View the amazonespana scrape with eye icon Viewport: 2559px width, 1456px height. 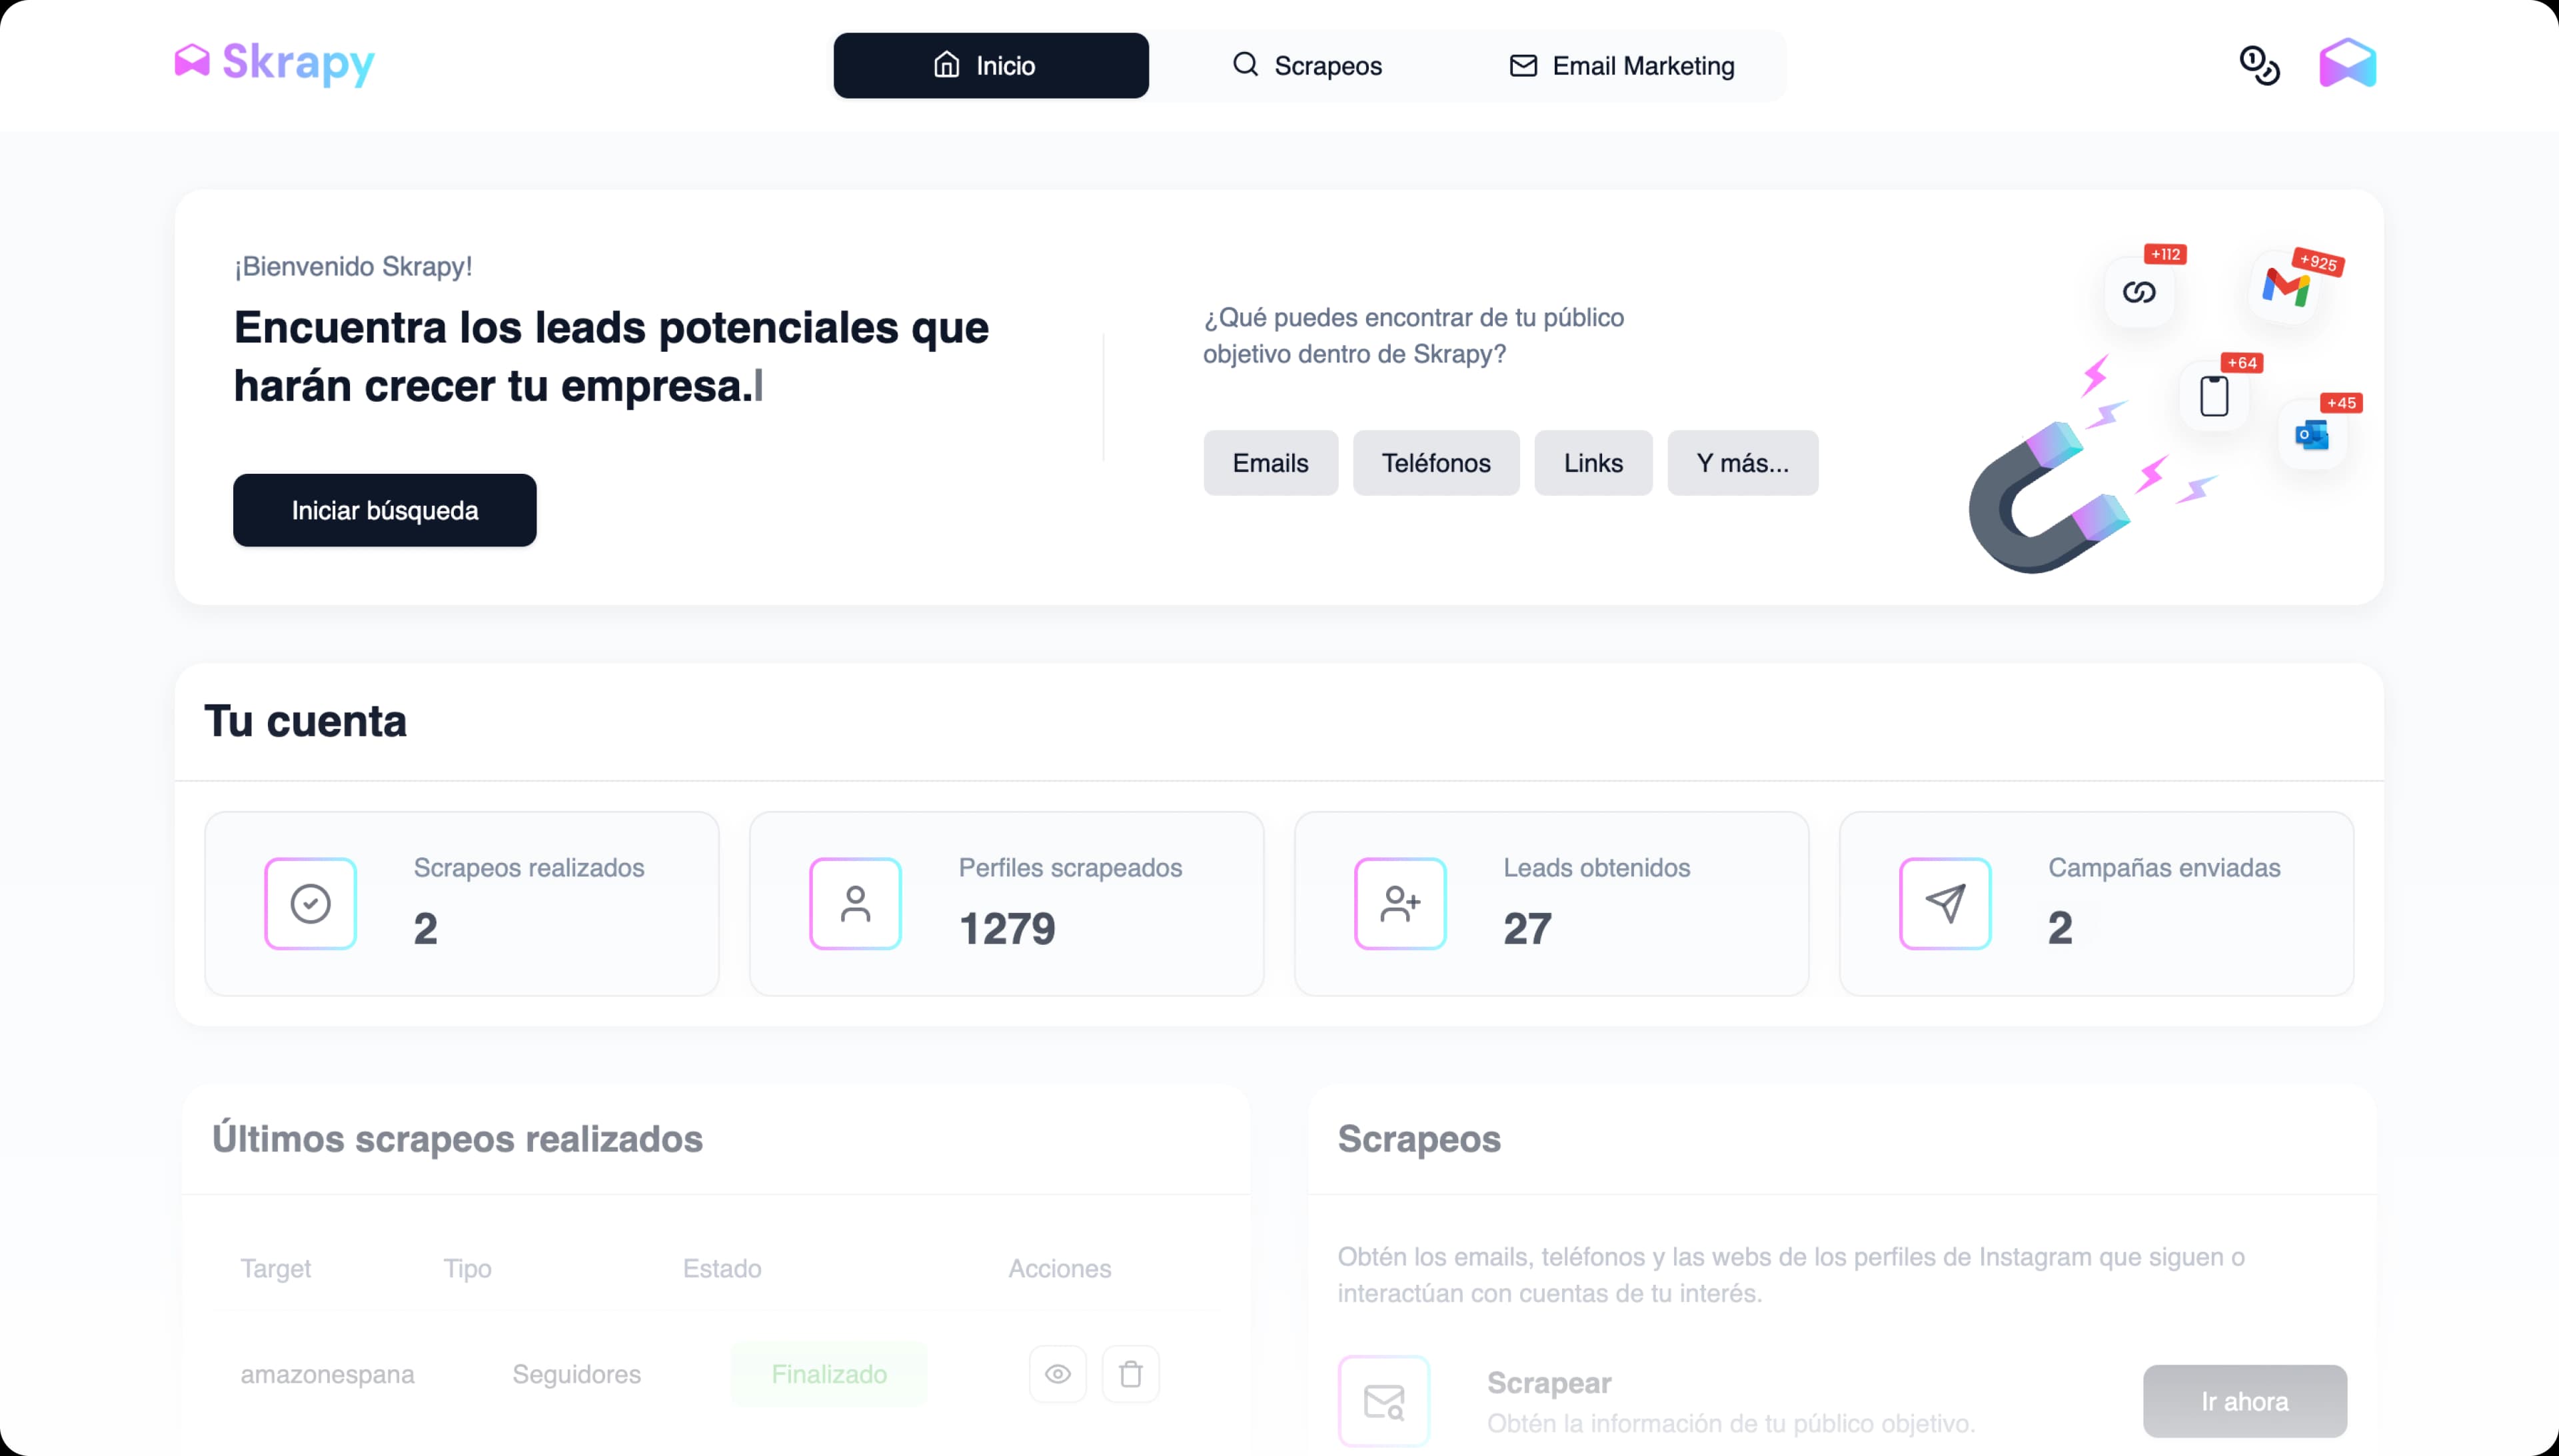pos(1058,1374)
